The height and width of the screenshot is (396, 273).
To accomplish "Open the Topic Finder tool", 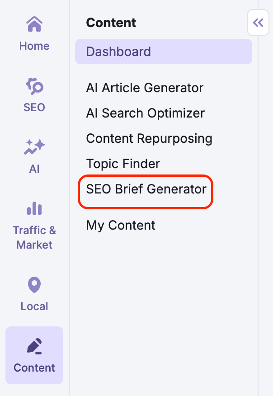I will 122,164.
